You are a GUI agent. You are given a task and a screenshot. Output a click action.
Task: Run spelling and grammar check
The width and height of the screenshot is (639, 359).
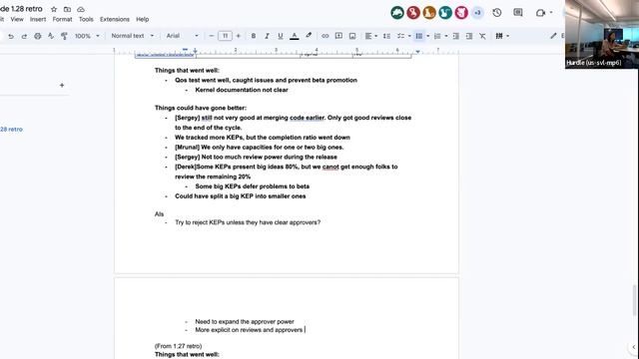coord(51,36)
